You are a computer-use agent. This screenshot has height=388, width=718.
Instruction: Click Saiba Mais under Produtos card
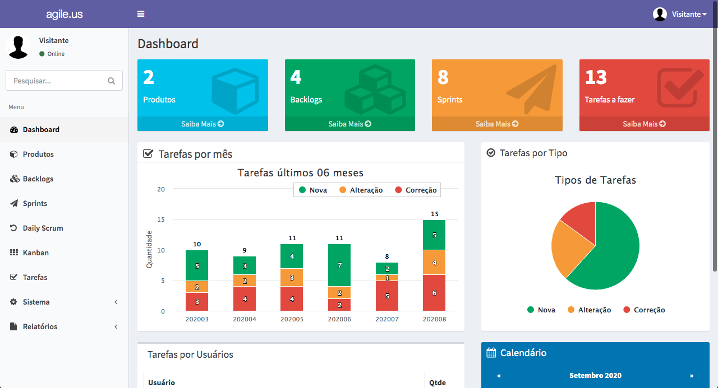coord(202,124)
